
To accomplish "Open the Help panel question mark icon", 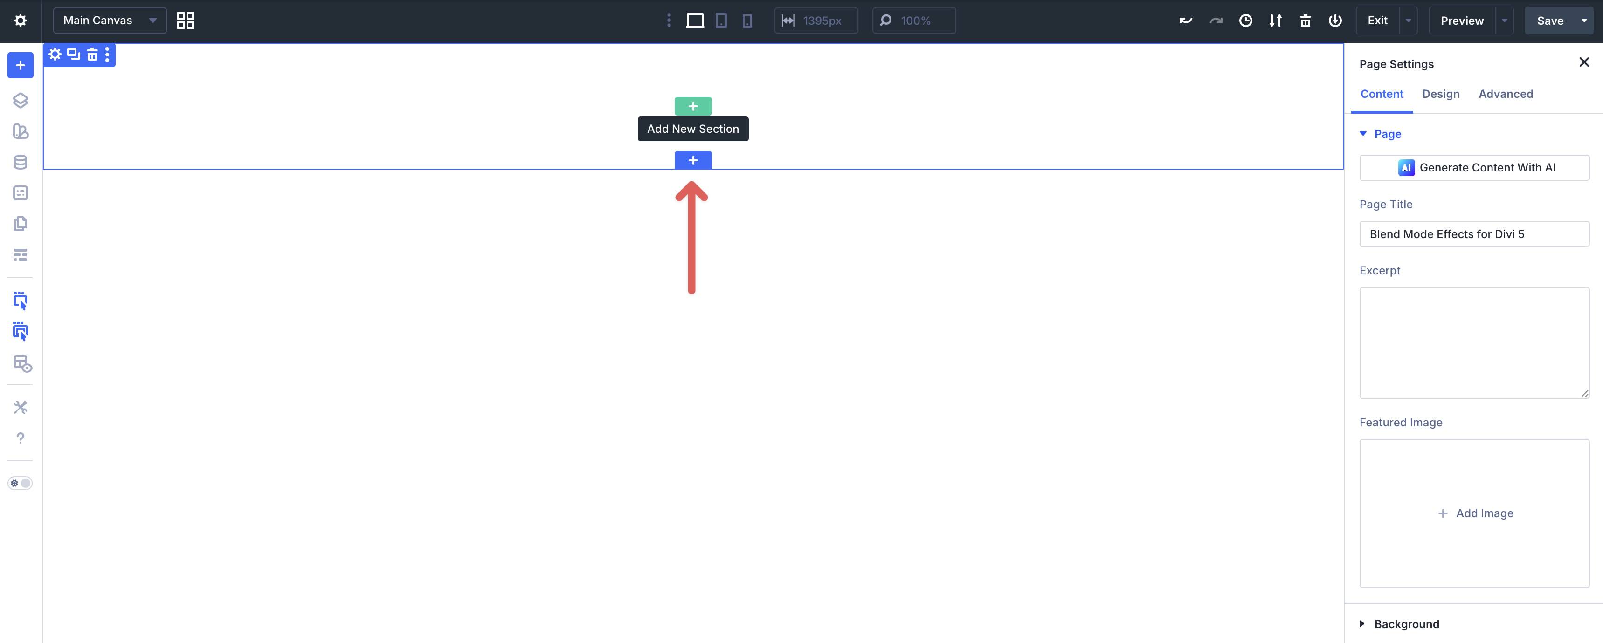I will [x=21, y=438].
